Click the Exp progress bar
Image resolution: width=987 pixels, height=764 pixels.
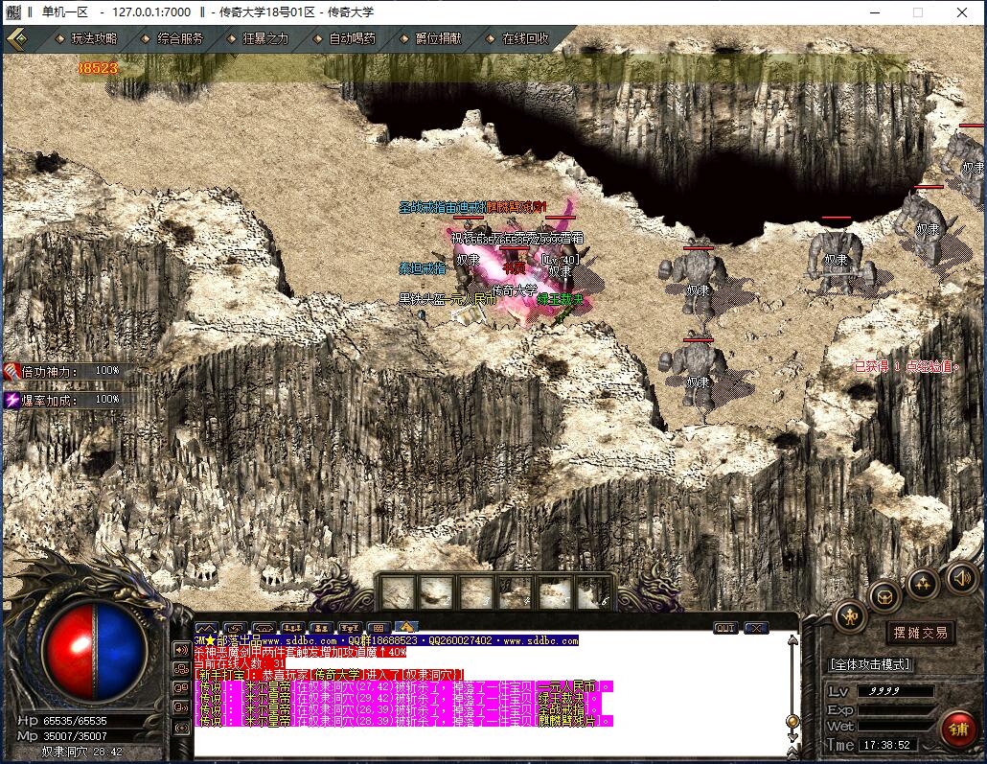point(895,709)
